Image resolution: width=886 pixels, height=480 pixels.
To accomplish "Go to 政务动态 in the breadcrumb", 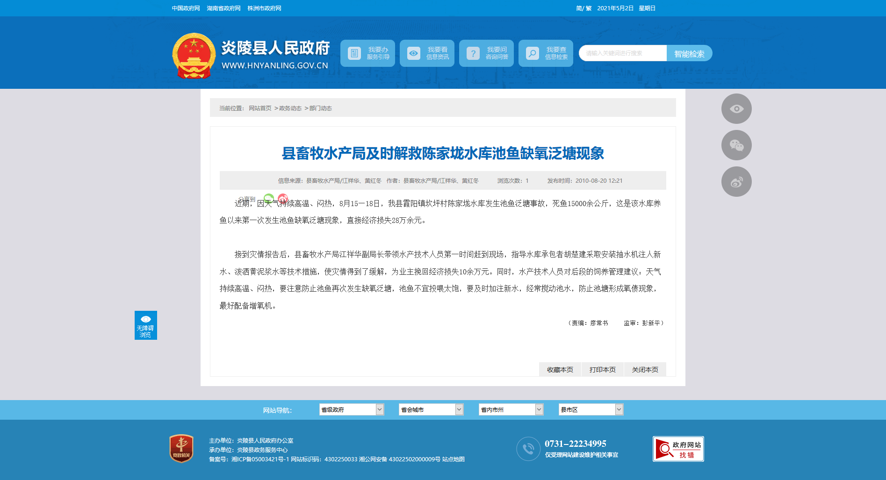I will point(290,108).
